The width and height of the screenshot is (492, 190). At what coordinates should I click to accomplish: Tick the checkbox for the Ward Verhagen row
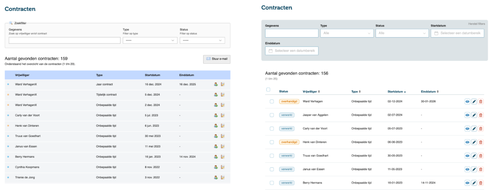pos(272,101)
